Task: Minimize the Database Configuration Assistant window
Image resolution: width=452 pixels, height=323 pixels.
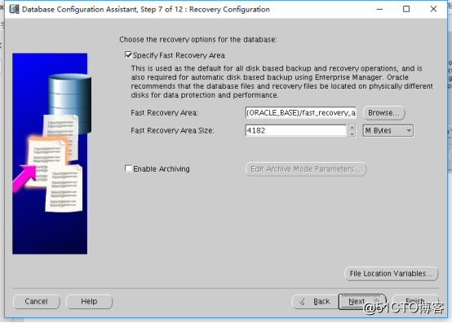Action: [x=379, y=9]
